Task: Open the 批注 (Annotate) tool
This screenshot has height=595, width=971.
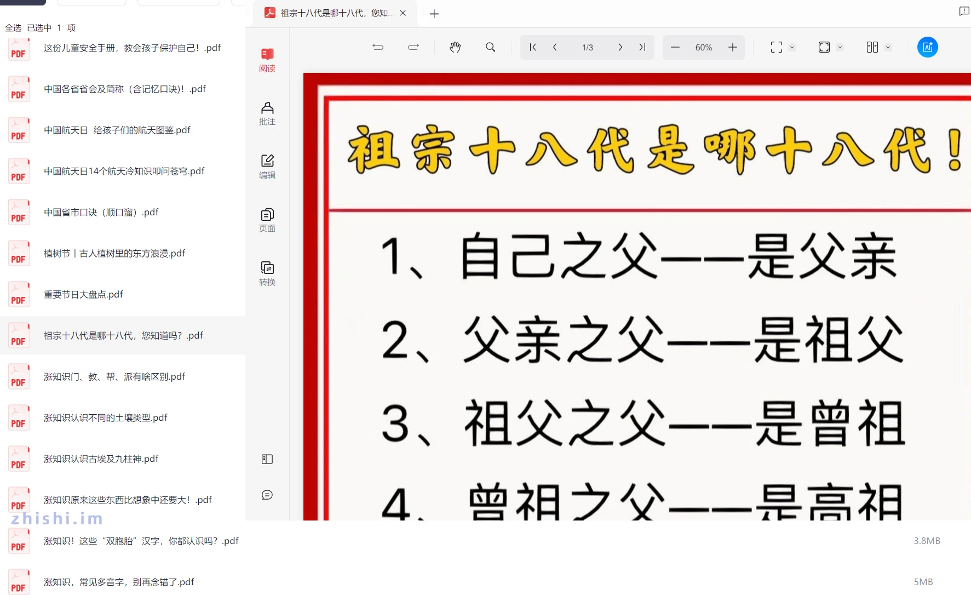Action: (x=267, y=113)
